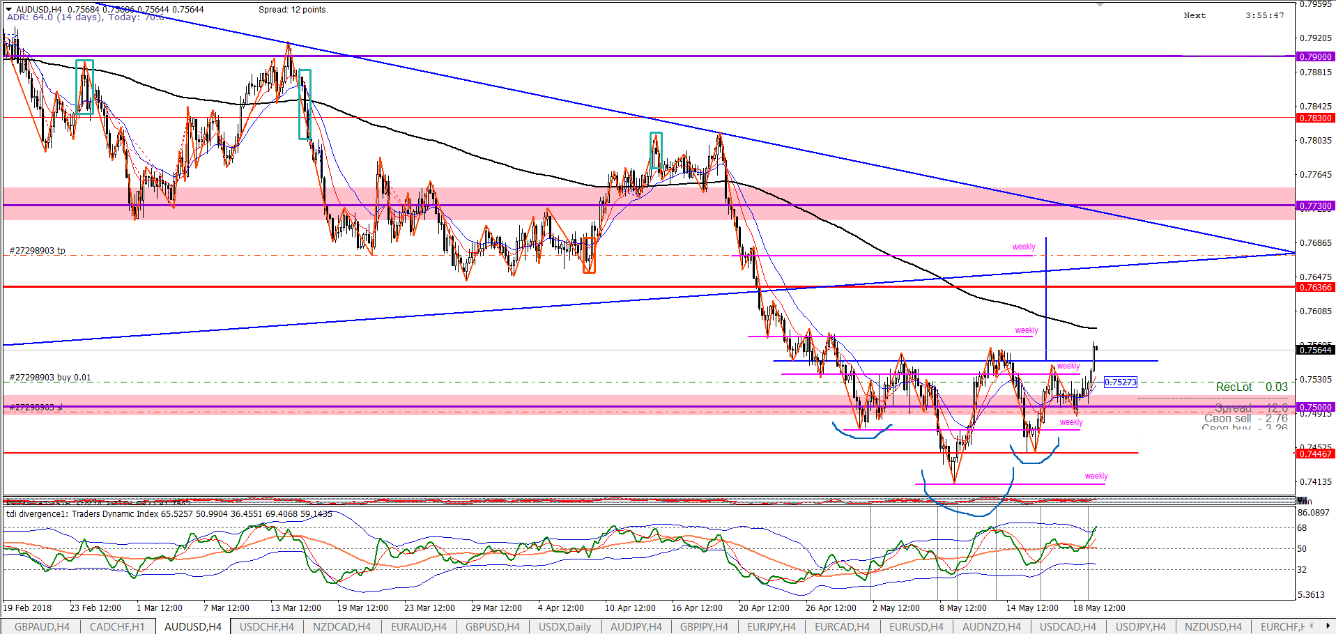
Task: Click the 'Spread: 12 points.' text
Action: tap(293, 10)
